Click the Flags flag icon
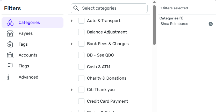 coord(10,66)
